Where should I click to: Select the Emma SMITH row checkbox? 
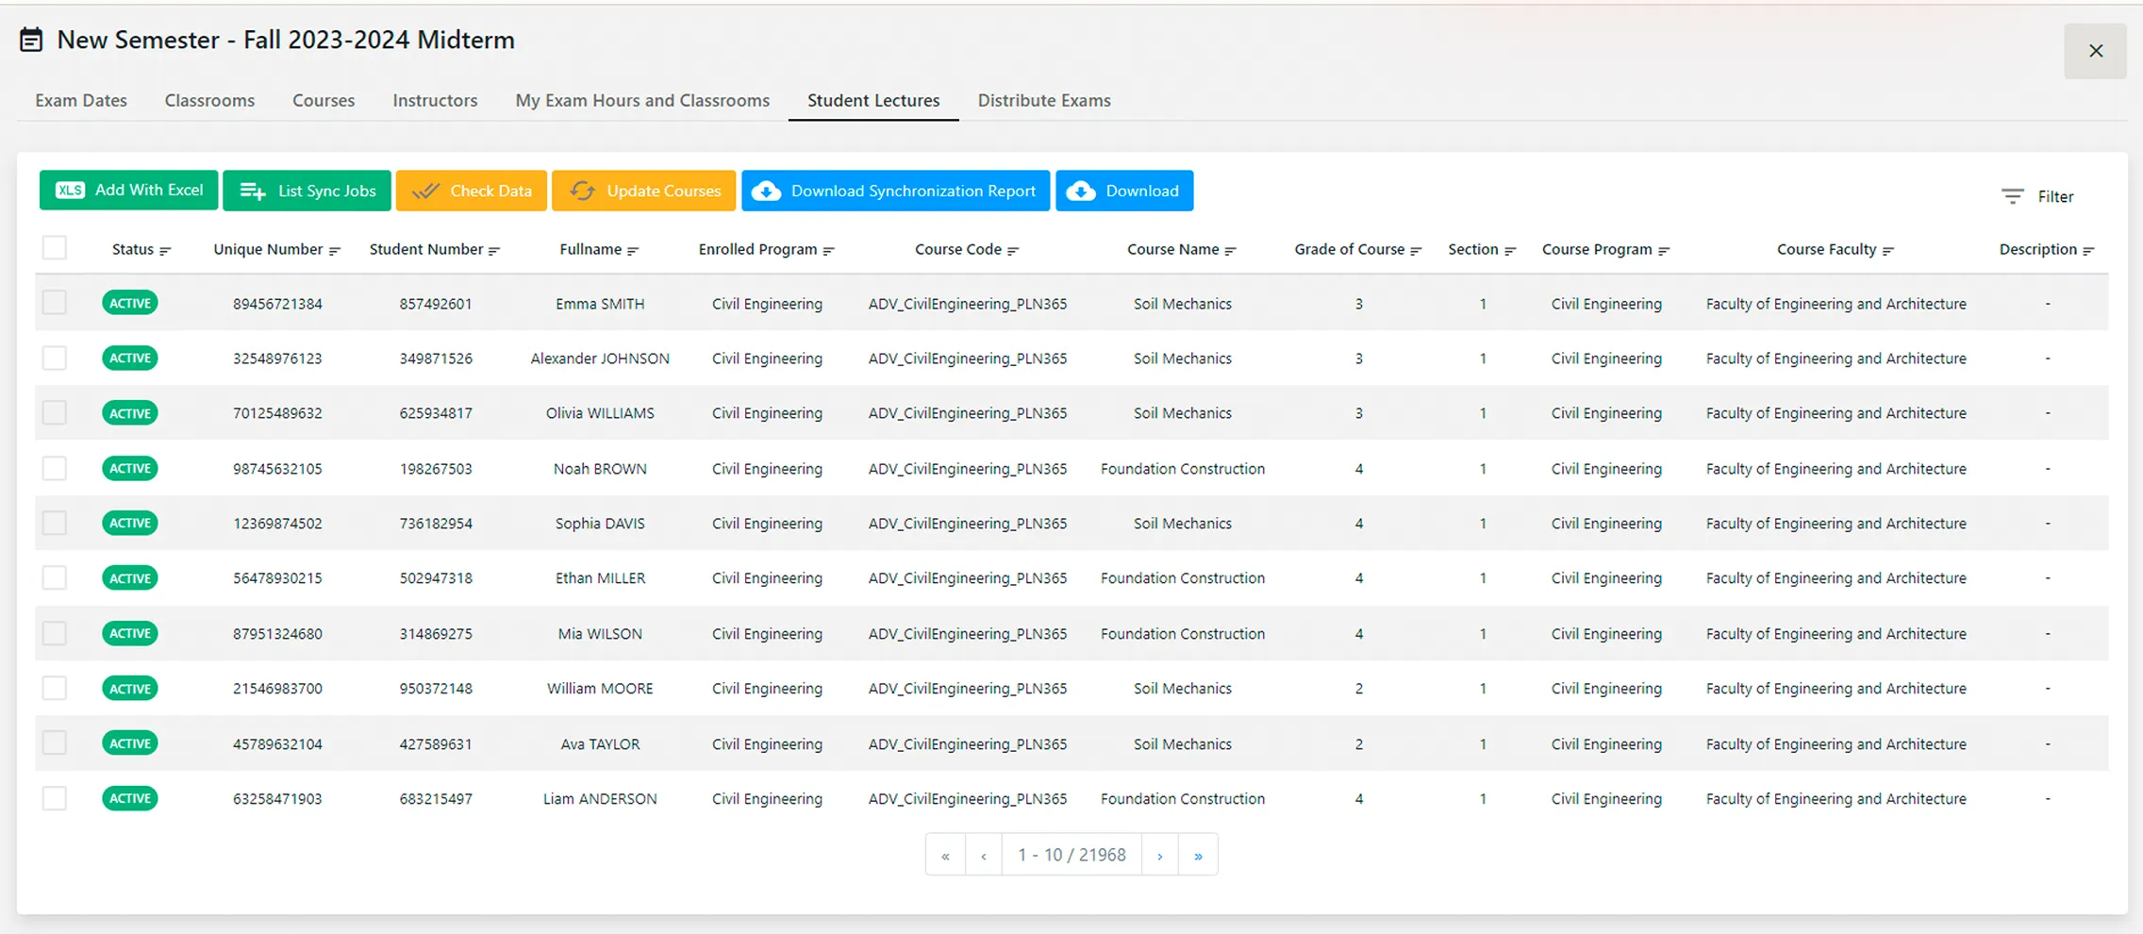[x=55, y=303]
